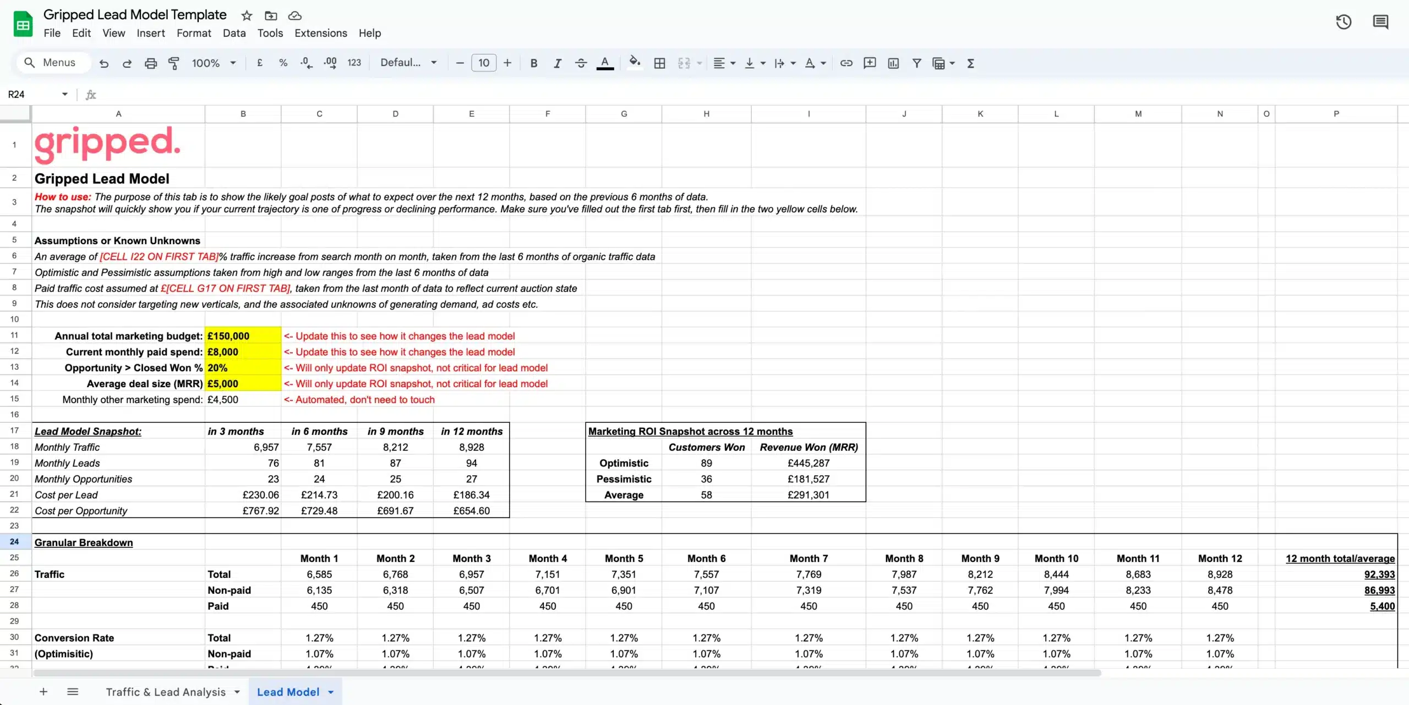
Task: Open the View menu
Action: [113, 33]
